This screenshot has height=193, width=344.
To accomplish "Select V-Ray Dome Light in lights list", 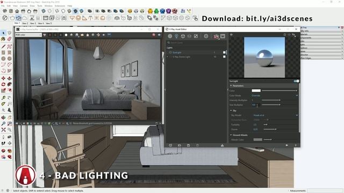I will click(181, 57).
